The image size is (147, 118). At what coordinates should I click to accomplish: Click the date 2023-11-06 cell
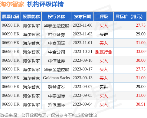click(x=83, y=25)
